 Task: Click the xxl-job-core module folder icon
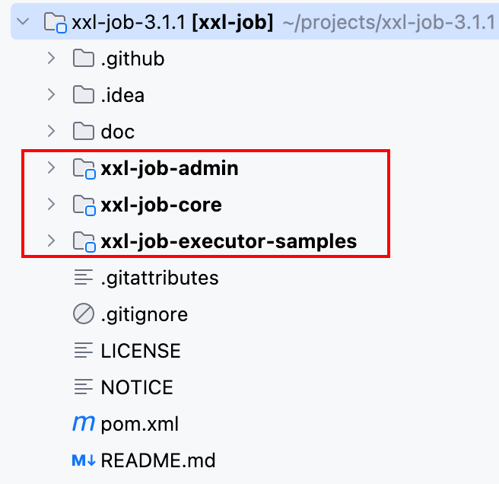[84, 205]
